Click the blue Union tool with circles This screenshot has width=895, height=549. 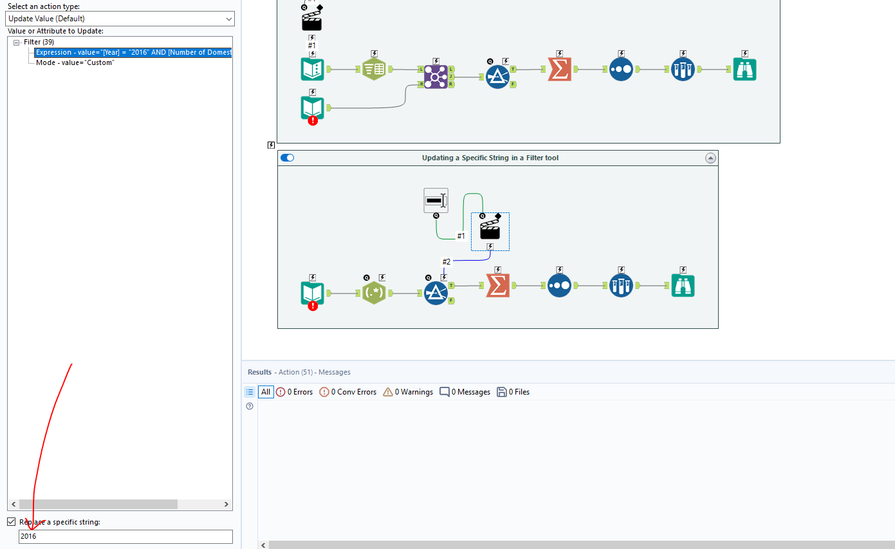coord(622,69)
